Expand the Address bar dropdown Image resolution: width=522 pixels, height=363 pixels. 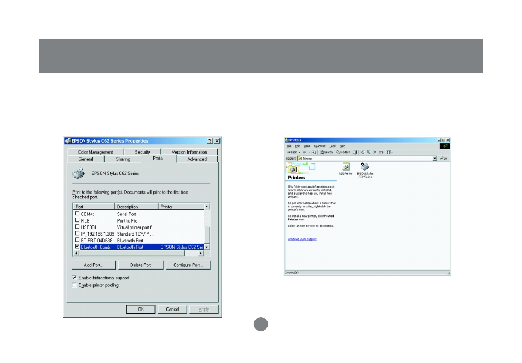tap(434, 159)
